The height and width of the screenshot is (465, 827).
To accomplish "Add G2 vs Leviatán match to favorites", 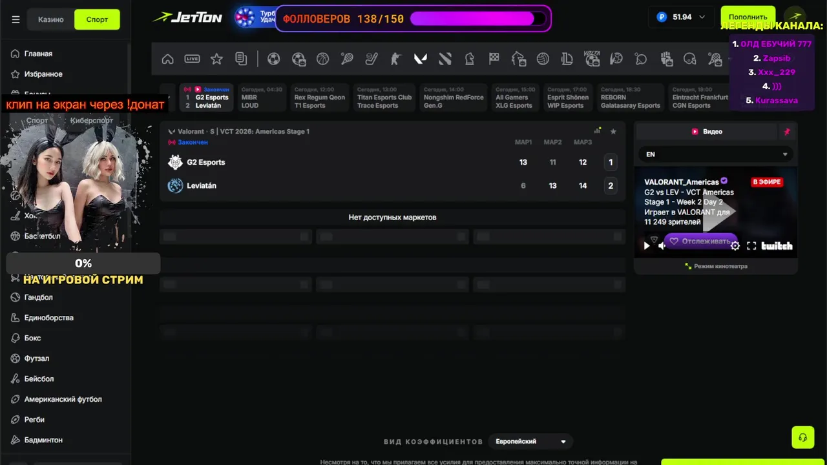I will pyautogui.click(x=613, y=131).
